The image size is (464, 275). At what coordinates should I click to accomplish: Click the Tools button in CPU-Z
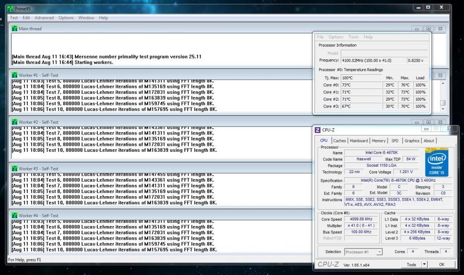pyautogui.click(x=411, y=265)
